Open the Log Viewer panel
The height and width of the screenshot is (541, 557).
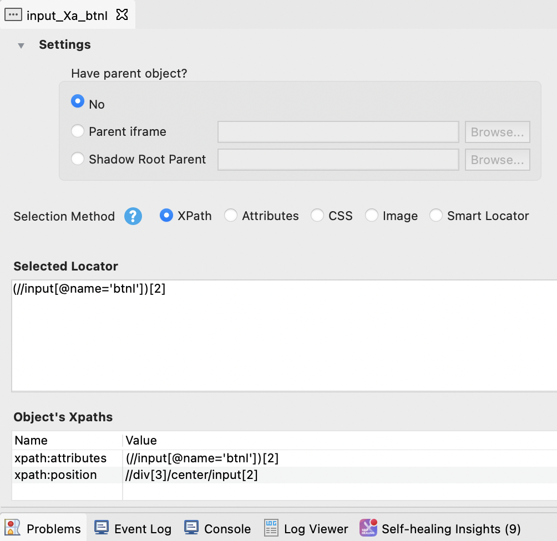pyautogui.click(x=306, y=528)
